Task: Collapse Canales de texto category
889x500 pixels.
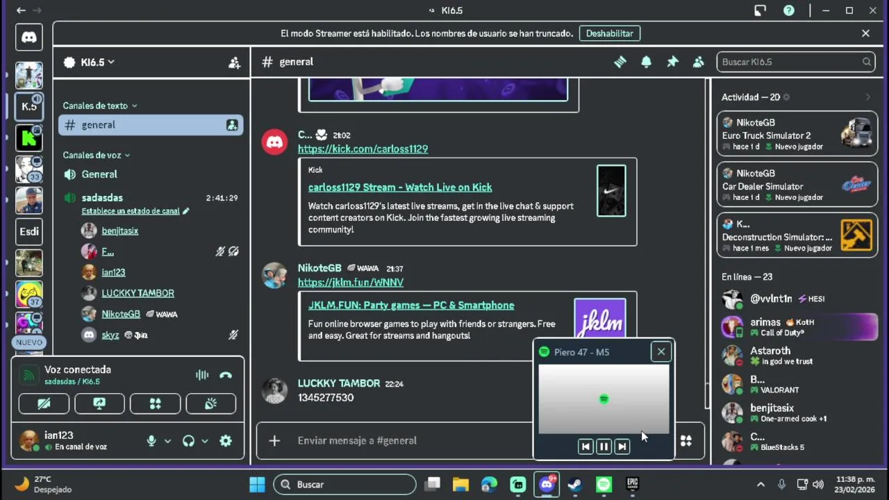Action: coord(99,106)
